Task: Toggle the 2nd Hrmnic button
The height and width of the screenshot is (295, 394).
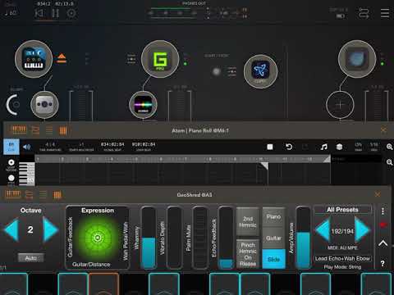Action: [248, 222]
